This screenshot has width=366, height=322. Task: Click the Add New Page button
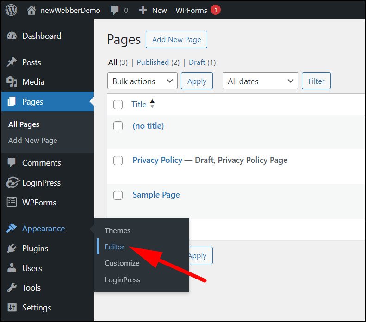(176, 39)
